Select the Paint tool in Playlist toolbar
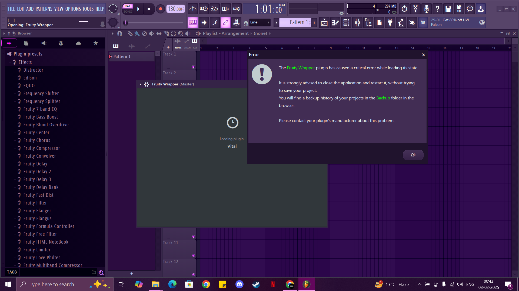The image size is (519, 291). [x=137, y=33]
